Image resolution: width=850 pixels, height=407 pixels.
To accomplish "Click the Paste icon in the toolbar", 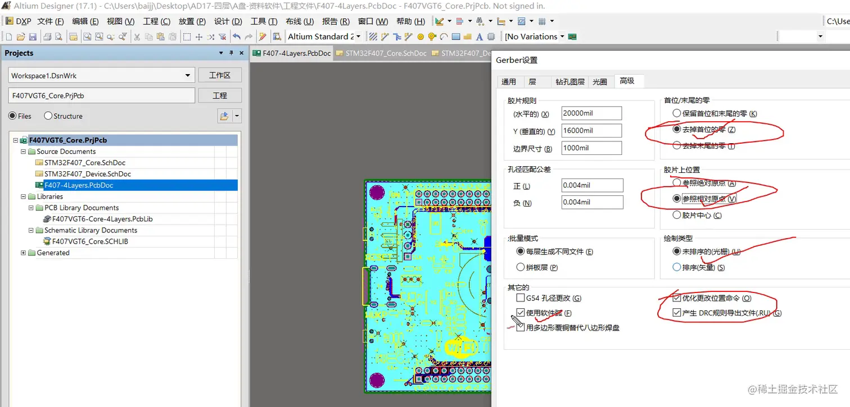I will 160,36.
